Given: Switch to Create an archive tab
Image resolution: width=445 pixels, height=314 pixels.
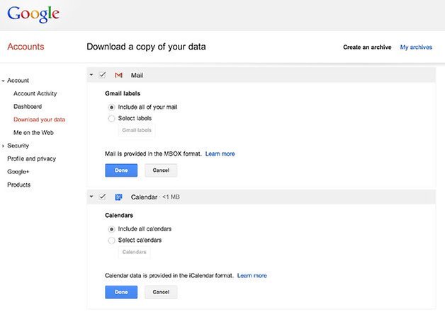Looking at the screenshot, I should [x=367, y=47].
